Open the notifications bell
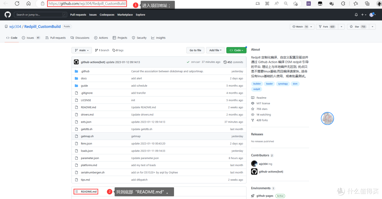382x199 pixels. click(356, 15)
